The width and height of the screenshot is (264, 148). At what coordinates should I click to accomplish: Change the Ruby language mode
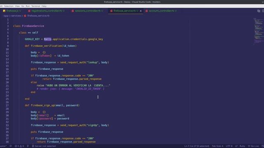242,146
